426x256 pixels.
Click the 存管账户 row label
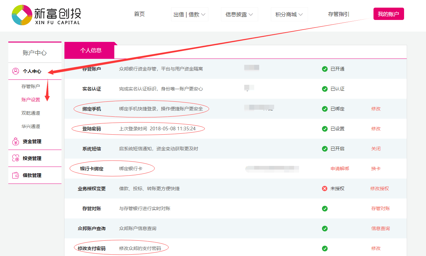pyautogui.click(x=92, y=69)
